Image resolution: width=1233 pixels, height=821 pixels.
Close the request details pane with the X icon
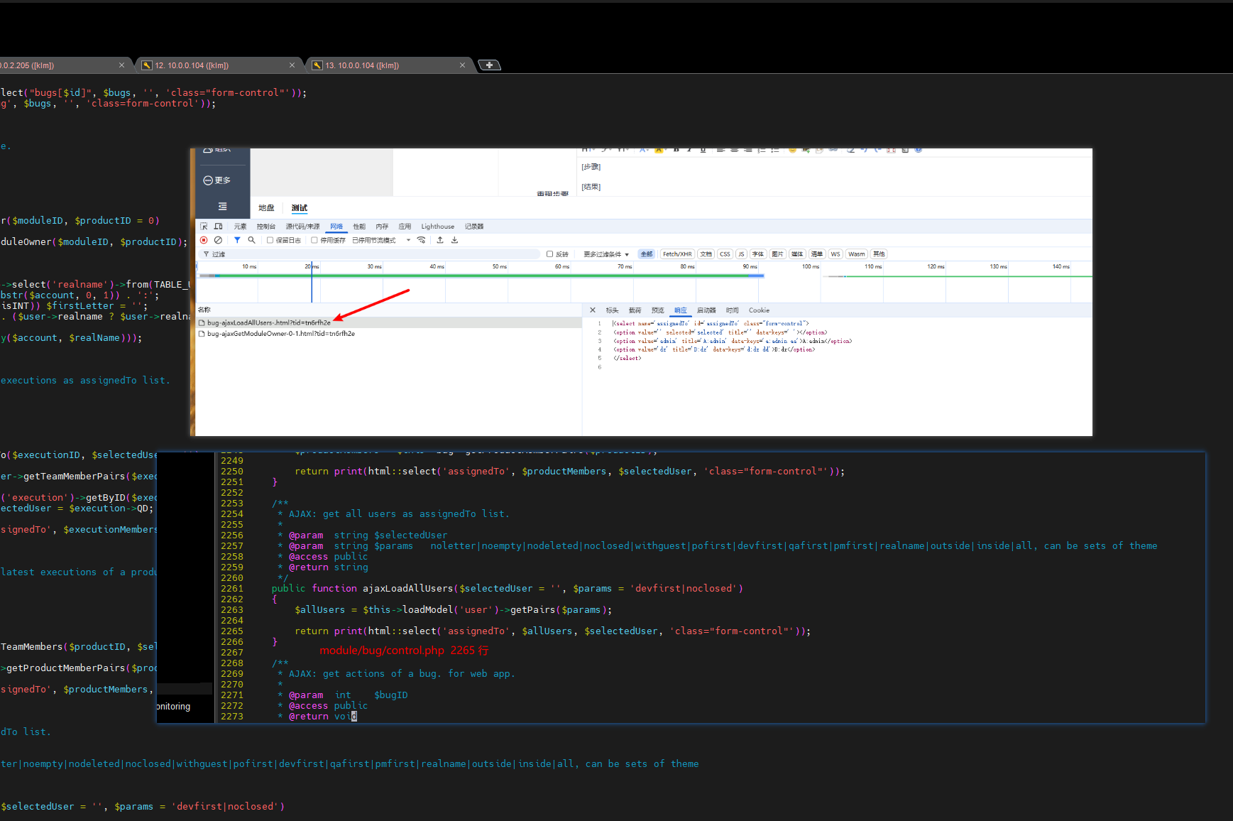593,310
